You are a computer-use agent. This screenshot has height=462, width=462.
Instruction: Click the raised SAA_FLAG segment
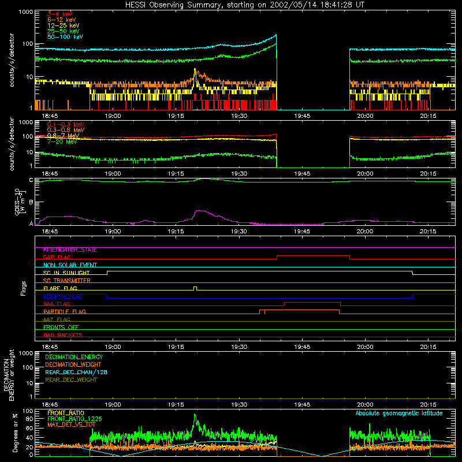point(312,303)
